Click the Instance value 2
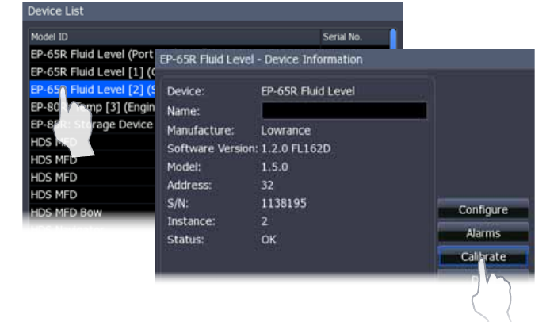Screen dimensions: 550x322 coord(265,221)
